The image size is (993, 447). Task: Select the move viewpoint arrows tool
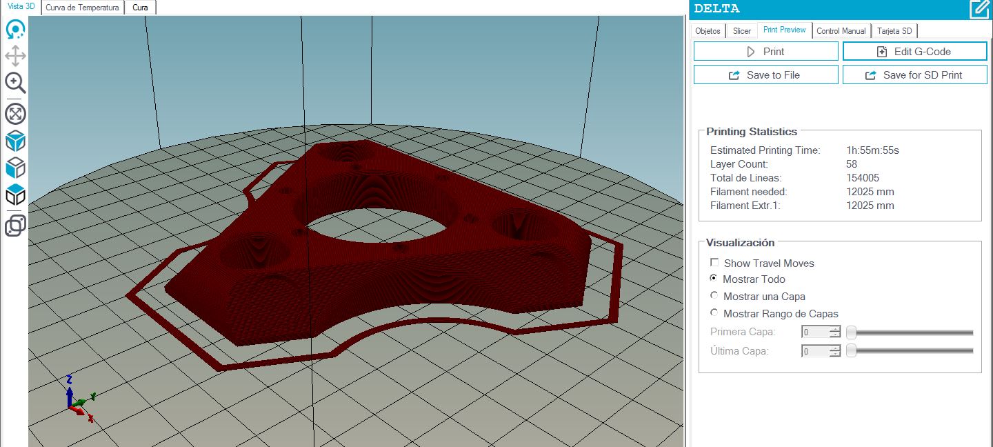[15, 56]
